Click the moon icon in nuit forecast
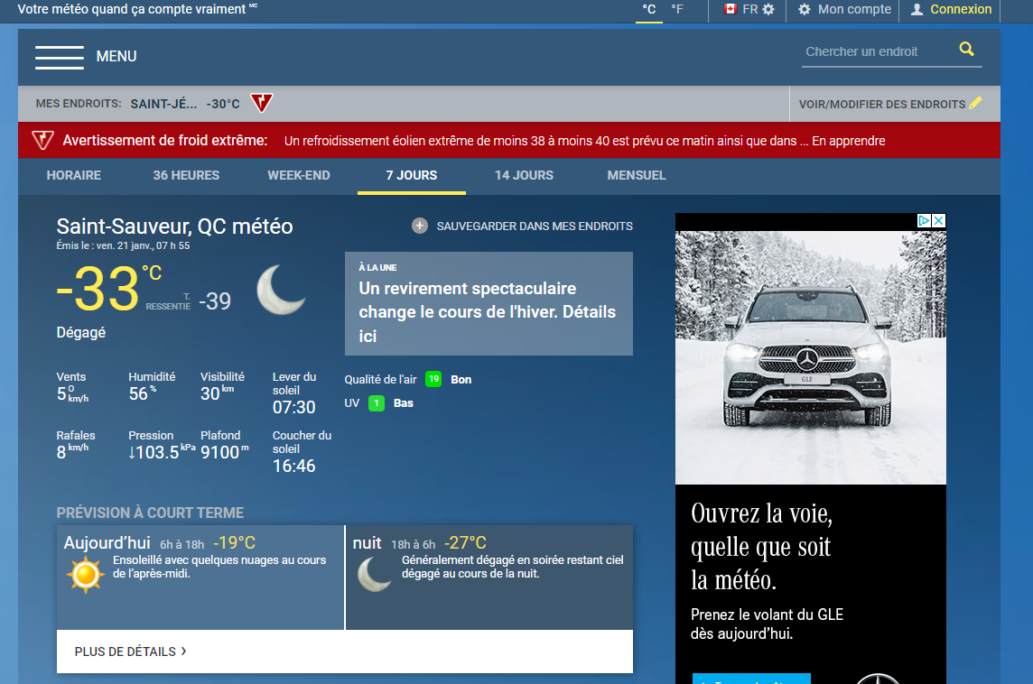 374,574
